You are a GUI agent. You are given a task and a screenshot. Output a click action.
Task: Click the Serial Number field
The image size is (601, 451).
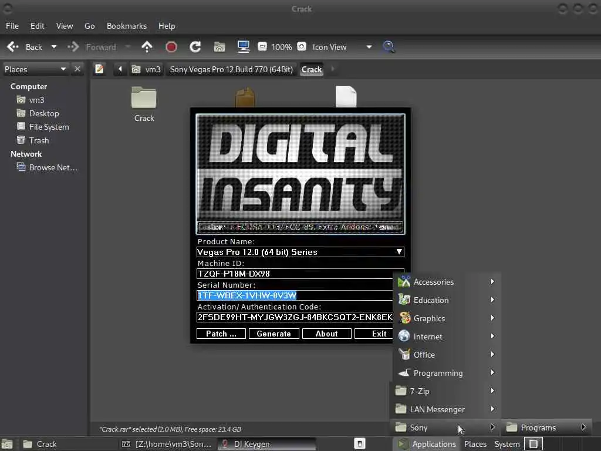point(295,295)
